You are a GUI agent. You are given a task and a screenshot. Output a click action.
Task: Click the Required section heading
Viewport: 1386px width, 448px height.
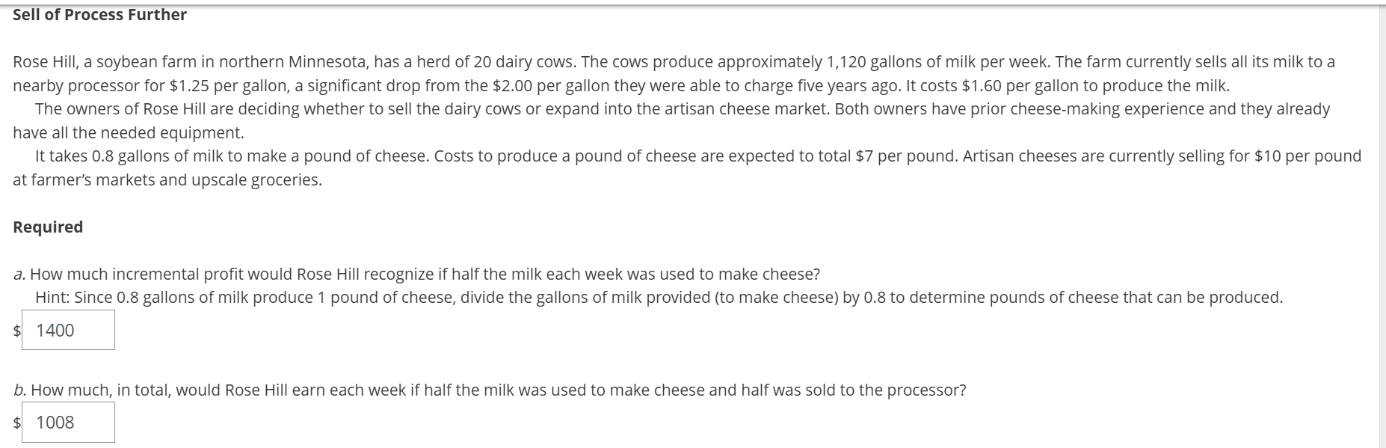click(48, 226)
